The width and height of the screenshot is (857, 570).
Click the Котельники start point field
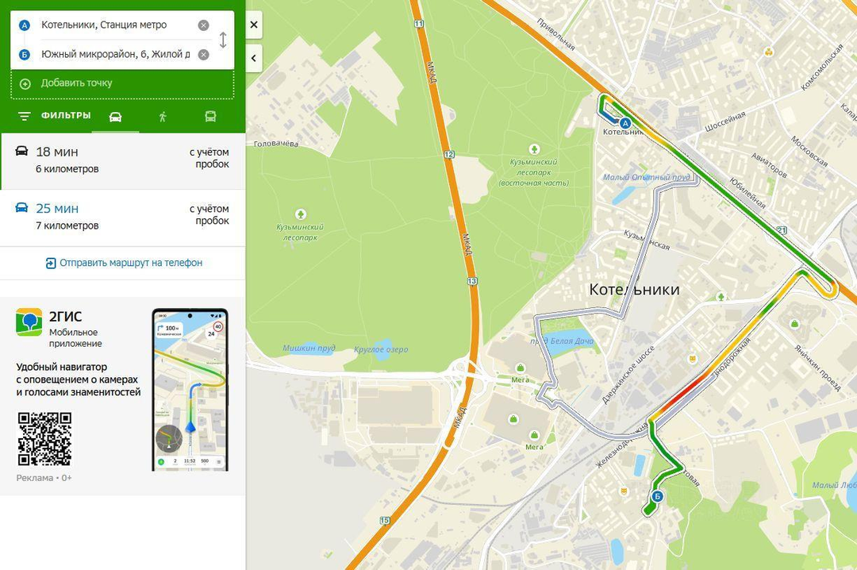click(115, 25)
